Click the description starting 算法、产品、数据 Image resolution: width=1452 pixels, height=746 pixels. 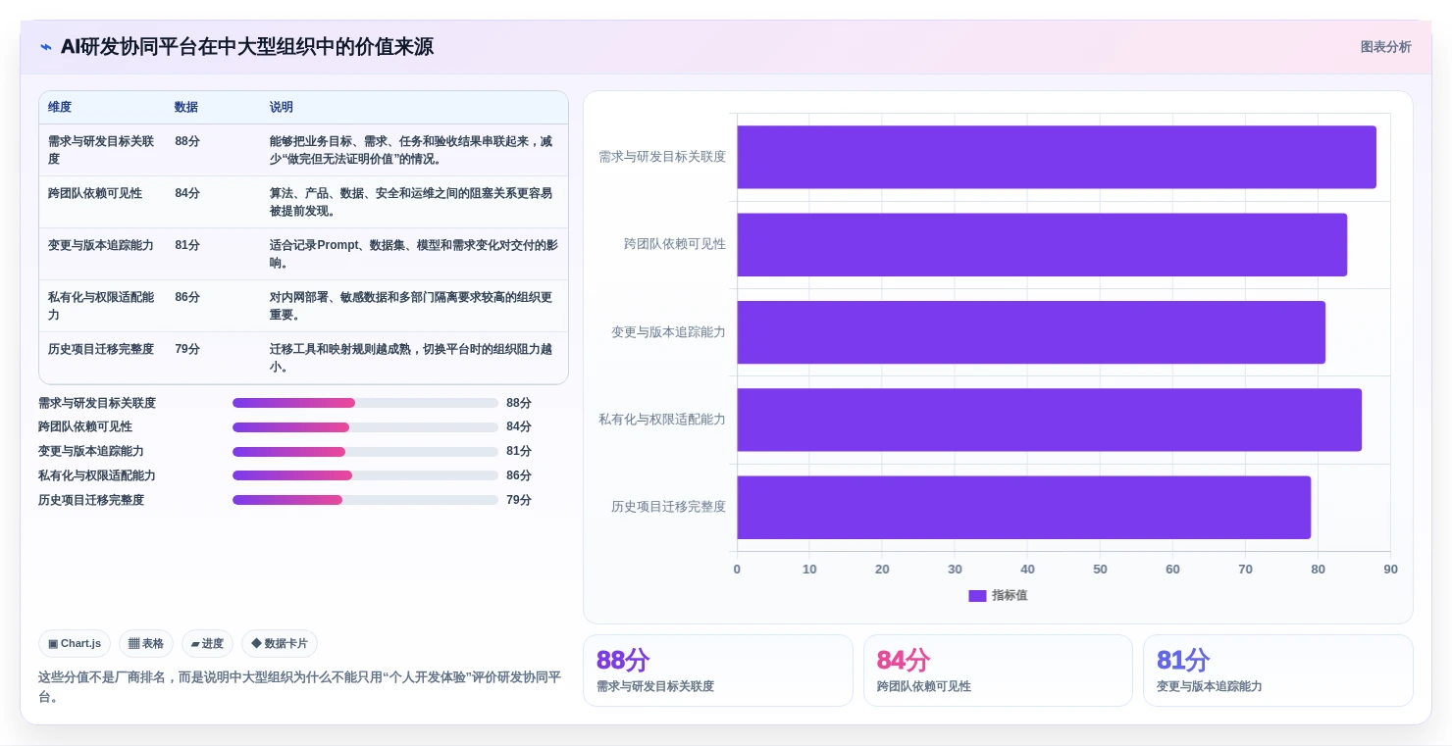[x=411, y=202]
